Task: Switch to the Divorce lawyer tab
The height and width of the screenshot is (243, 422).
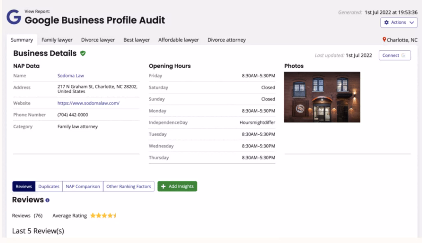Action: coord(98,40)
